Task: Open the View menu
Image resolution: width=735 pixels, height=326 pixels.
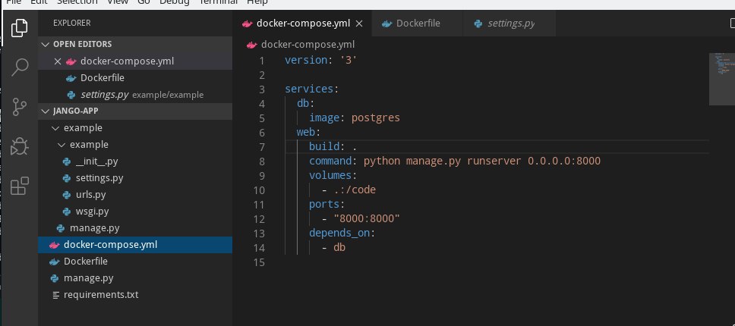Action: [x=117, y=2]
